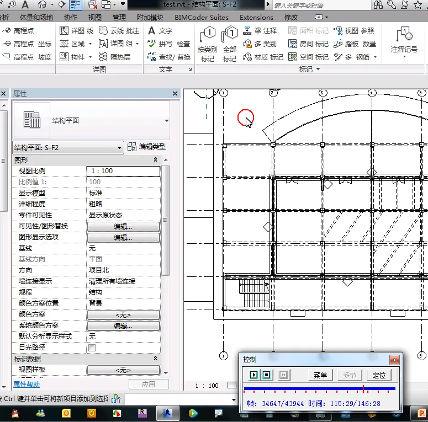Viewport: 428px width, 422px height.
Task: Click the 颜色方案 <无> button
Action: point(123,315)
